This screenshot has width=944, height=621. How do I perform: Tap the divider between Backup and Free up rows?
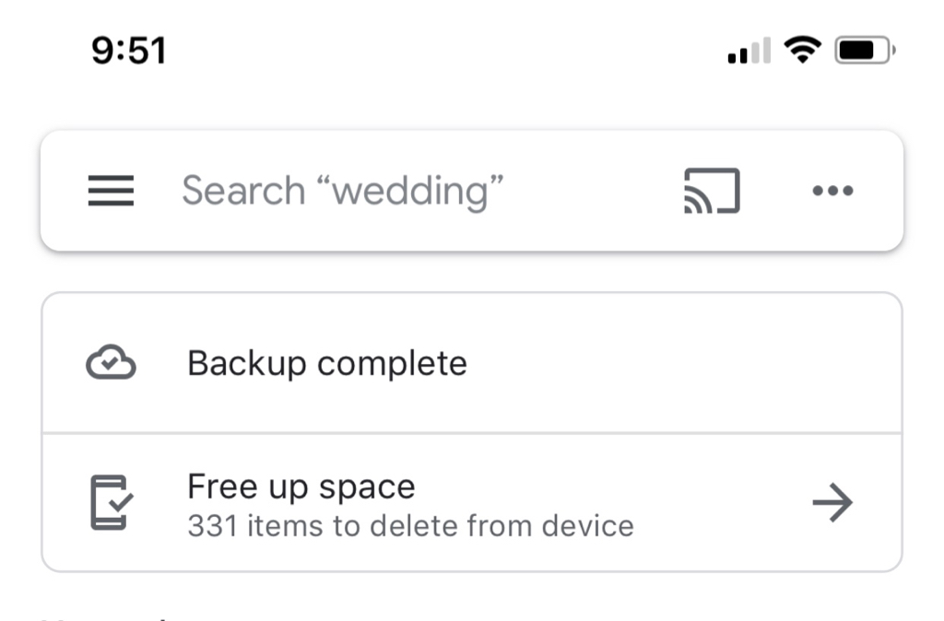pyautogui.click(x=472, y=433)
